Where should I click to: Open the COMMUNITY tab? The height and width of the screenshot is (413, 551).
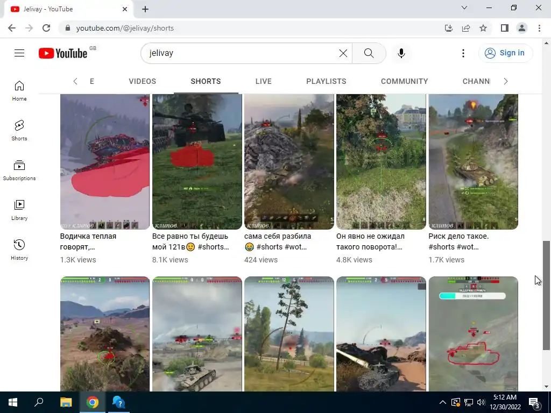coord(405,81)
